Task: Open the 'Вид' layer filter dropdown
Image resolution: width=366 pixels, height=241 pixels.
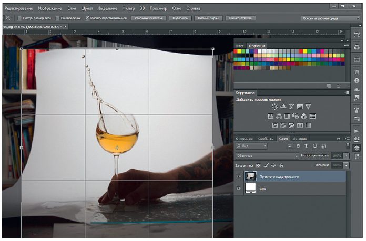Action: pos(251,146)
